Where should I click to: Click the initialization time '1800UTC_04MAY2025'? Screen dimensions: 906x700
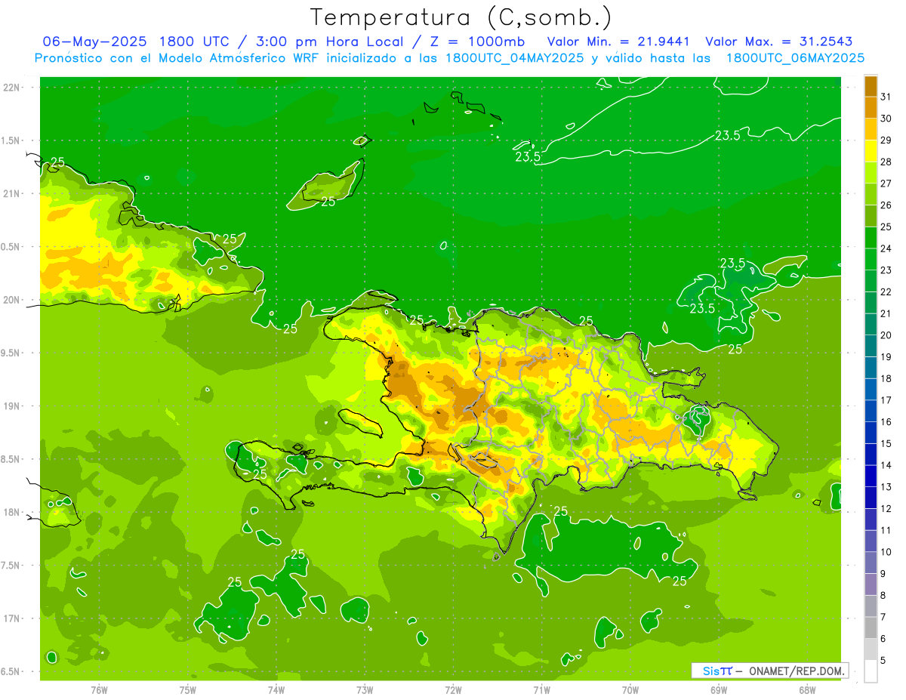[515, 58]
